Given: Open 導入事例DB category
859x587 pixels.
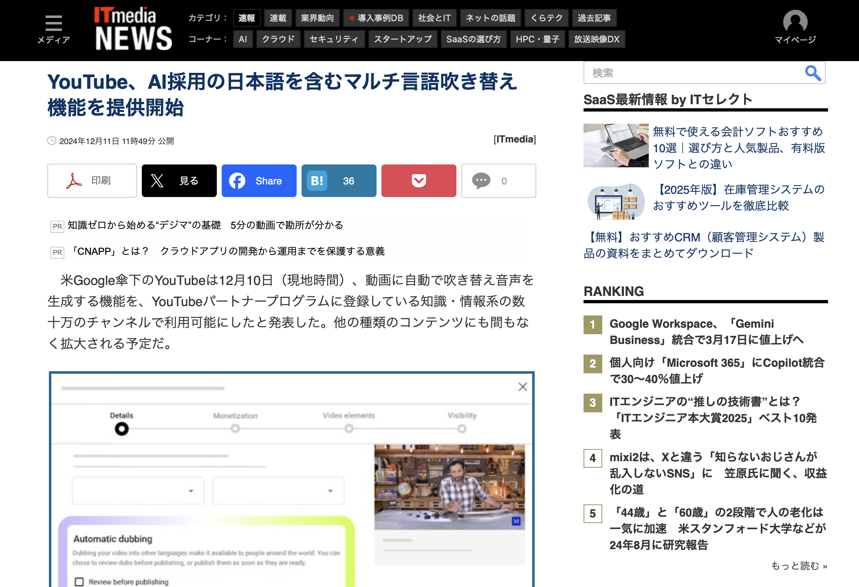Looking at the screenshot, I should 376,18.
